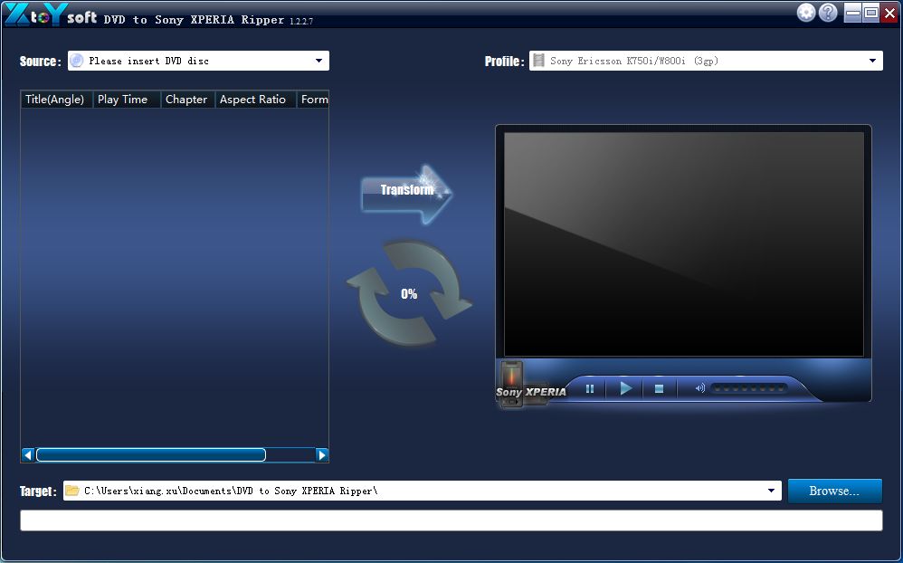903x563 pixels.
Task: Click the circular conversion progress icon
Action: [x=409, y=294]
